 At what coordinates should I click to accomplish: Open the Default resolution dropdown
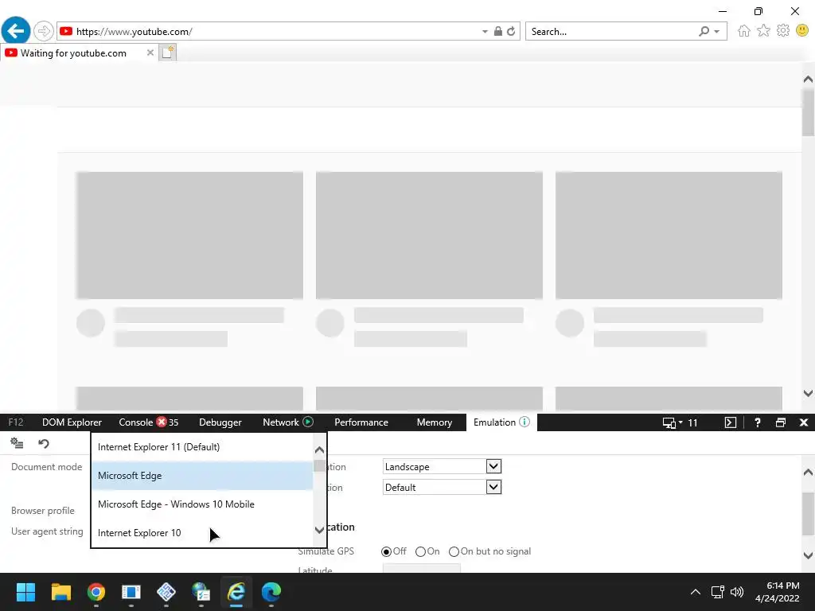(442, 488)
